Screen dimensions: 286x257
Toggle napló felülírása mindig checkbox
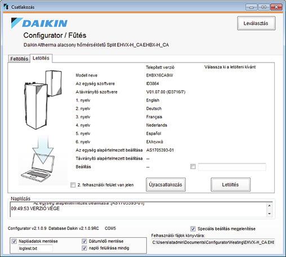[84, 248]
